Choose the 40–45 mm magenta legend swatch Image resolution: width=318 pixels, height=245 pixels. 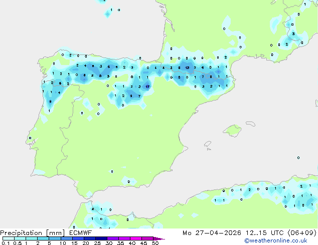[x=136, y=238]
